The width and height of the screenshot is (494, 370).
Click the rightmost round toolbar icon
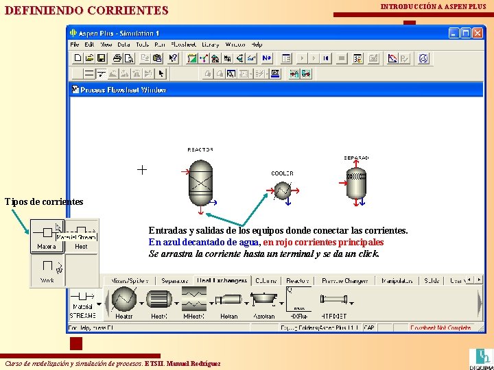(x=424, y=58)
